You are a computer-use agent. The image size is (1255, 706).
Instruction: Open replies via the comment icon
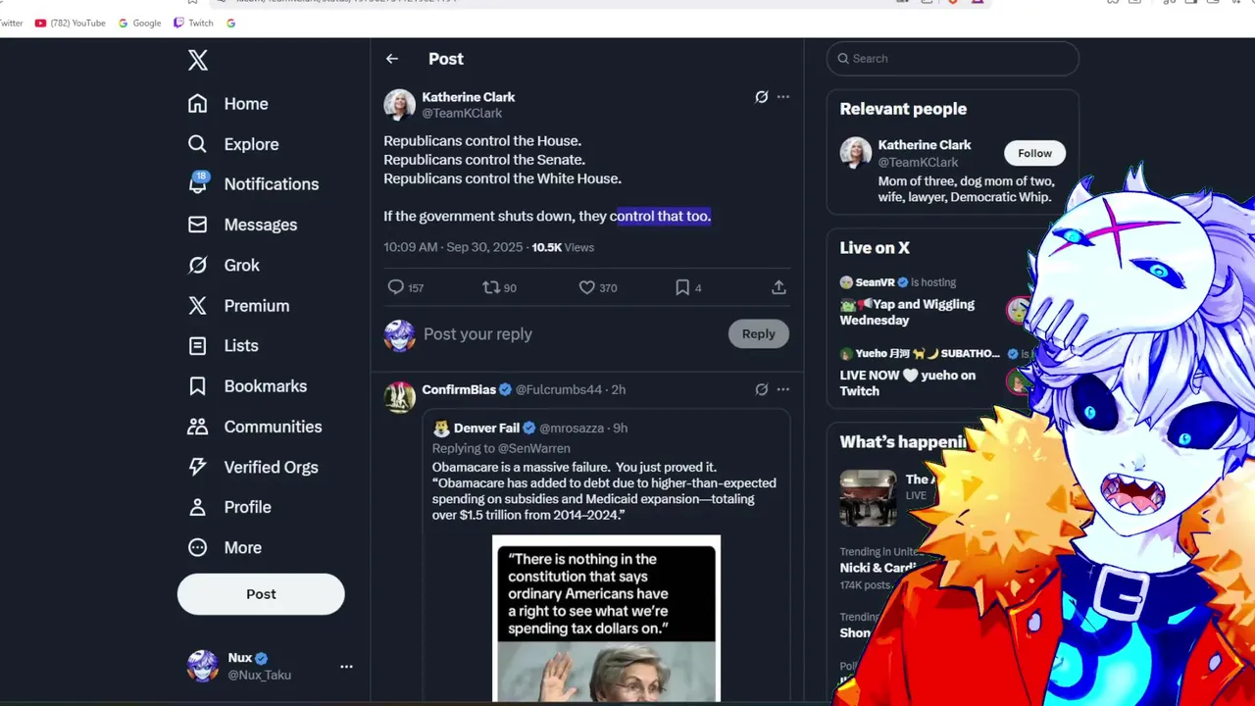point(396,287)
